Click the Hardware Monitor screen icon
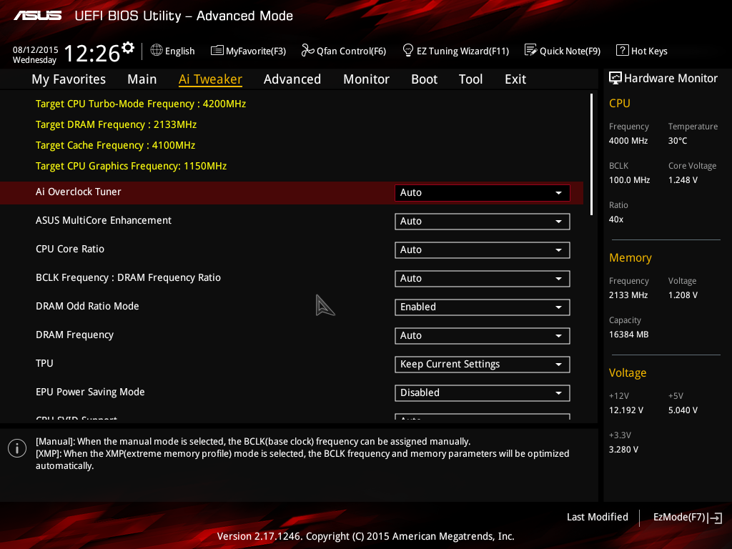This screenshot has height=549, width=732. [615, 78]
